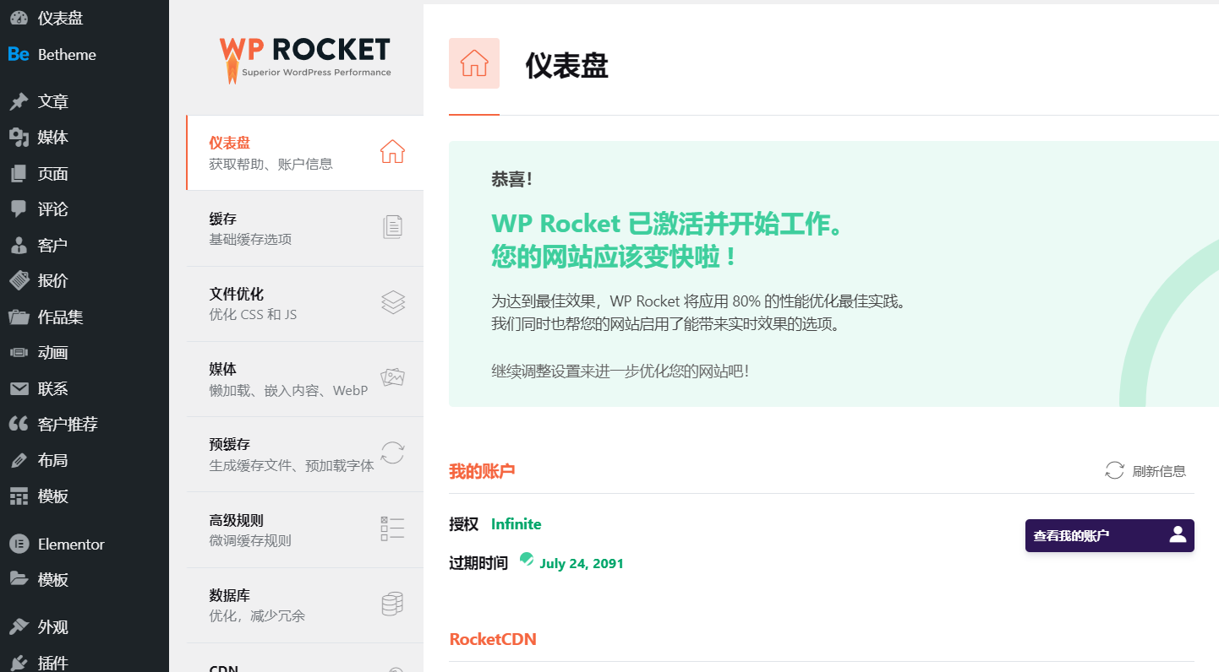Screen dimensions: 1219x672
Task: Open the WP Rocket 媒体 tab with 懒加载
Action: coord(304,379)
